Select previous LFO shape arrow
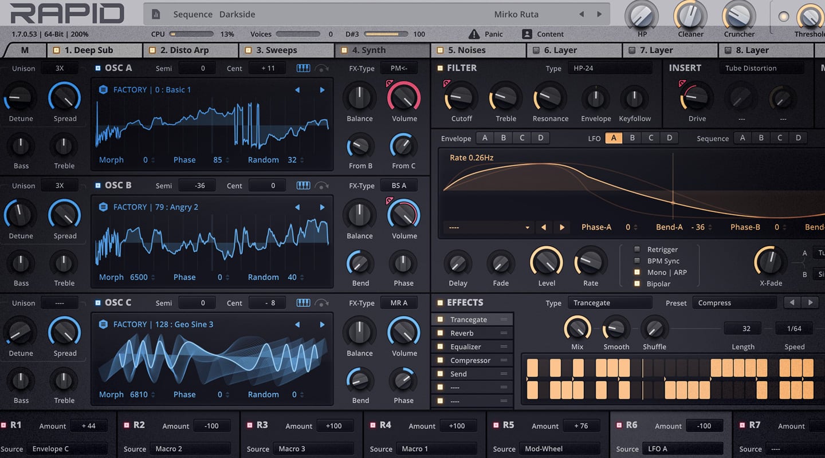825x458 pixels. (543, 227)
